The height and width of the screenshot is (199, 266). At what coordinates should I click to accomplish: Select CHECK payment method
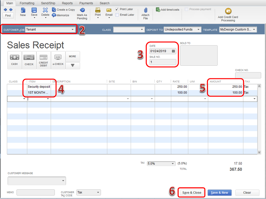point(29,60)
